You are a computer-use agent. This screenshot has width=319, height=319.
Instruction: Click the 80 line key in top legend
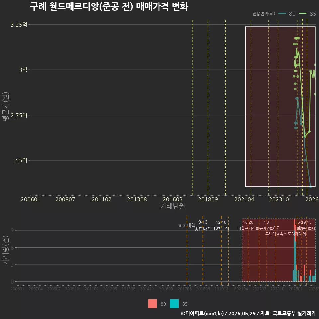(x=282, y=14)
